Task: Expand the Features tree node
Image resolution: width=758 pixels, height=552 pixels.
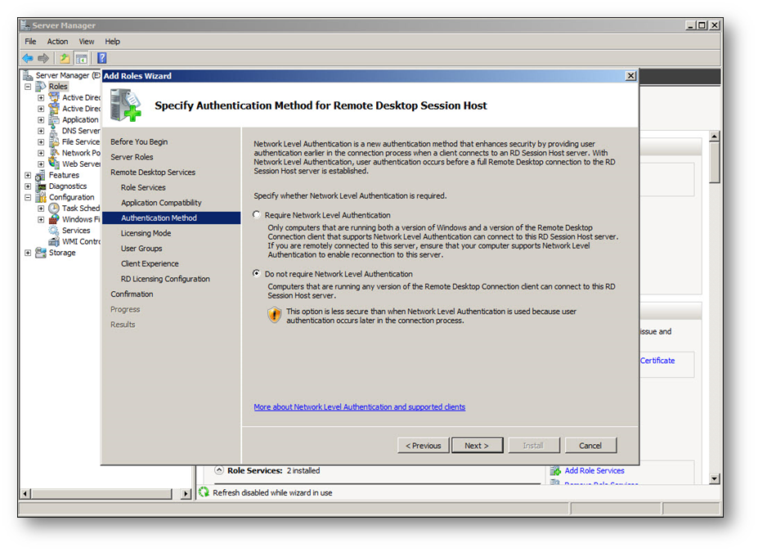Action: 28,175
